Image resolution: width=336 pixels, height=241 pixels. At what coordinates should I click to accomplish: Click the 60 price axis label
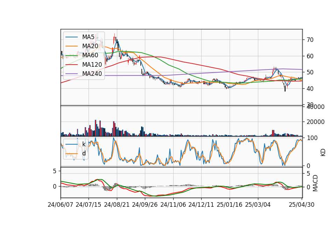tap(310, 56)
